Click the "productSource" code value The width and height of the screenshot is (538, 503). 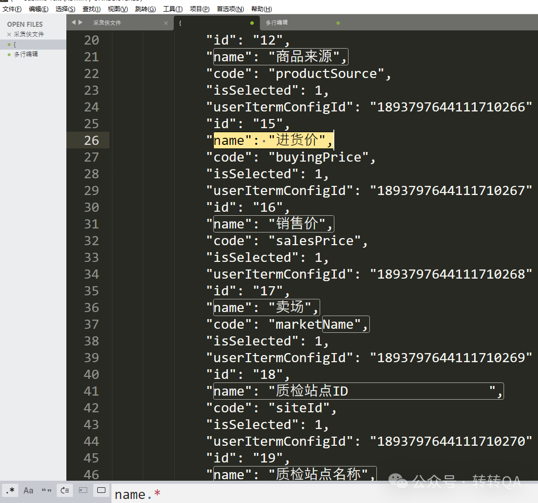click(326, 73)
